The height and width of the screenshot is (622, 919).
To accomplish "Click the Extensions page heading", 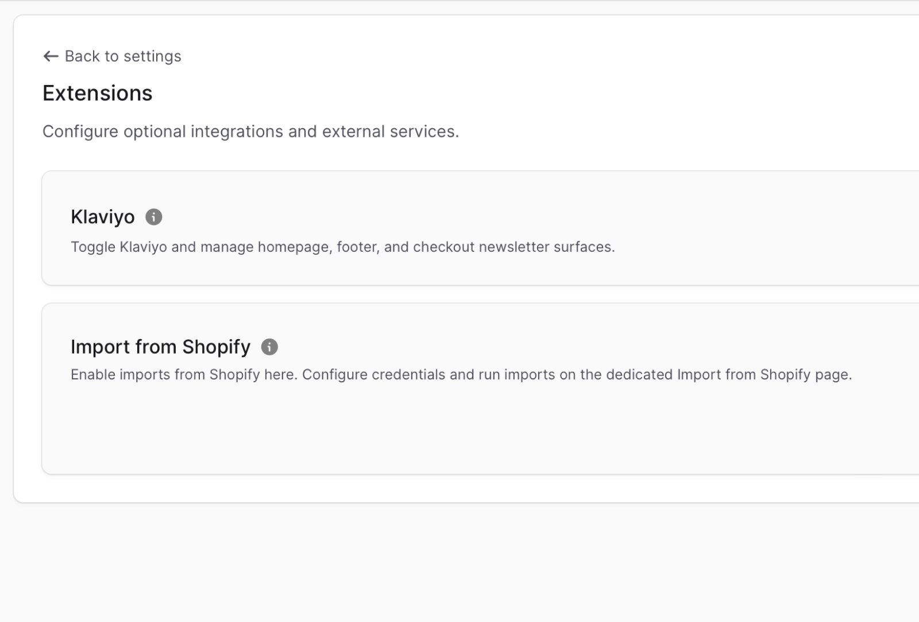I will (96, 93).
